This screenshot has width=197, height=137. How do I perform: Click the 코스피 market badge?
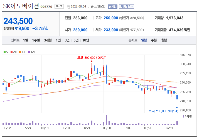point(59,6)
